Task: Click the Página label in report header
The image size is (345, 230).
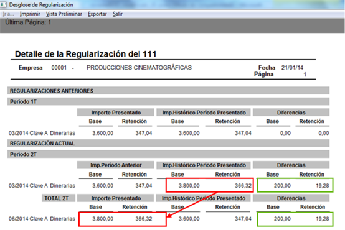Action: tap(264, 74)
